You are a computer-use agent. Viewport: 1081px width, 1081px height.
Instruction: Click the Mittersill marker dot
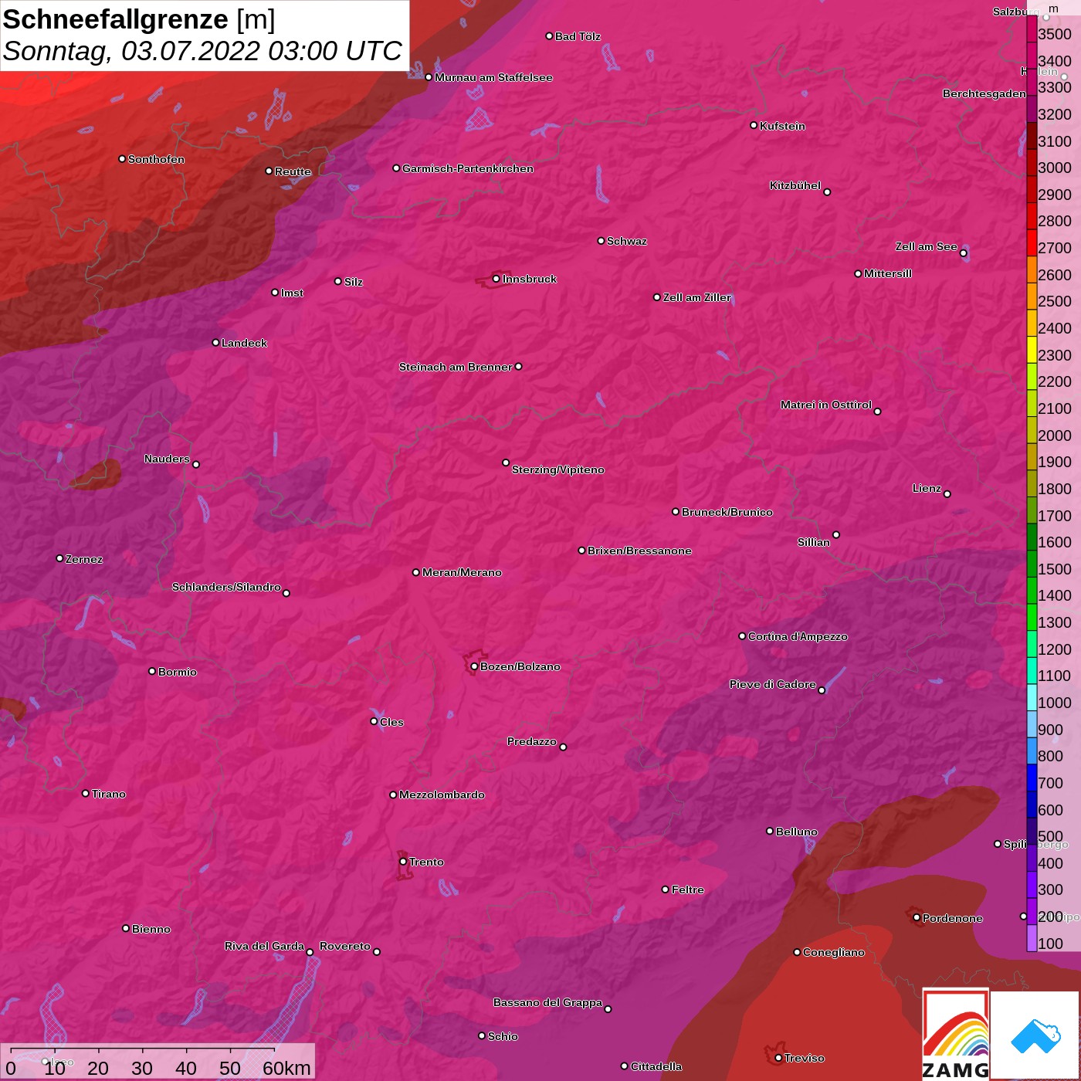tap(858, 273)
